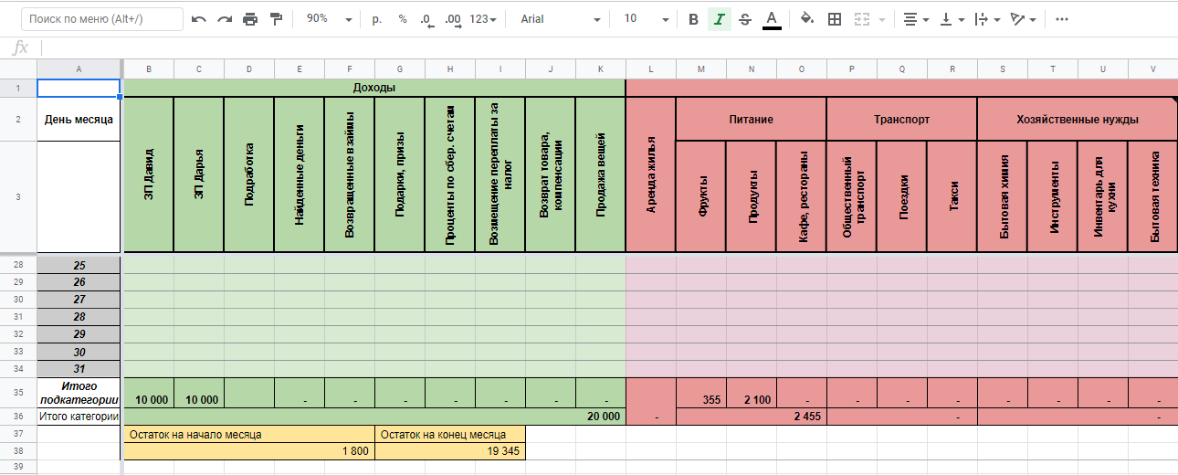1178x475 pixels.
Task: Click the increase decimal places icon
Action: click(452, 19)
